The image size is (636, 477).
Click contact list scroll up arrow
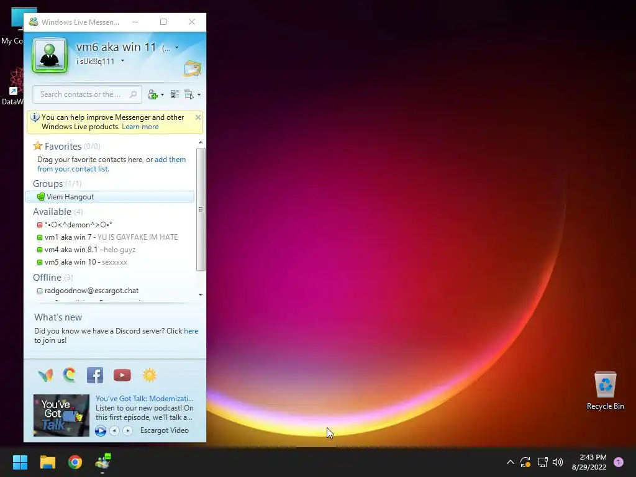[x=201, y=142]
